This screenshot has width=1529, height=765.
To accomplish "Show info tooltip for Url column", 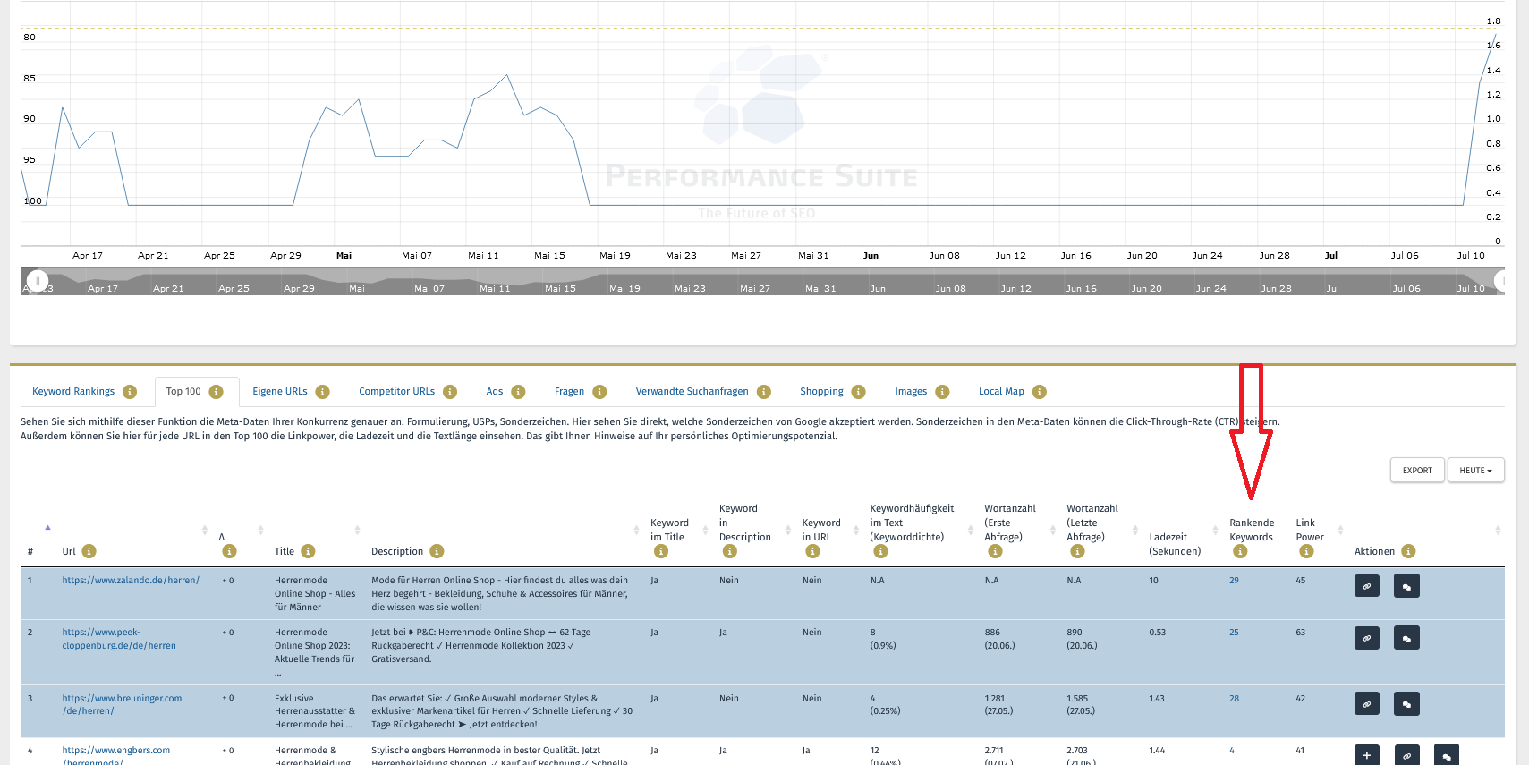I will click(89, 551).
